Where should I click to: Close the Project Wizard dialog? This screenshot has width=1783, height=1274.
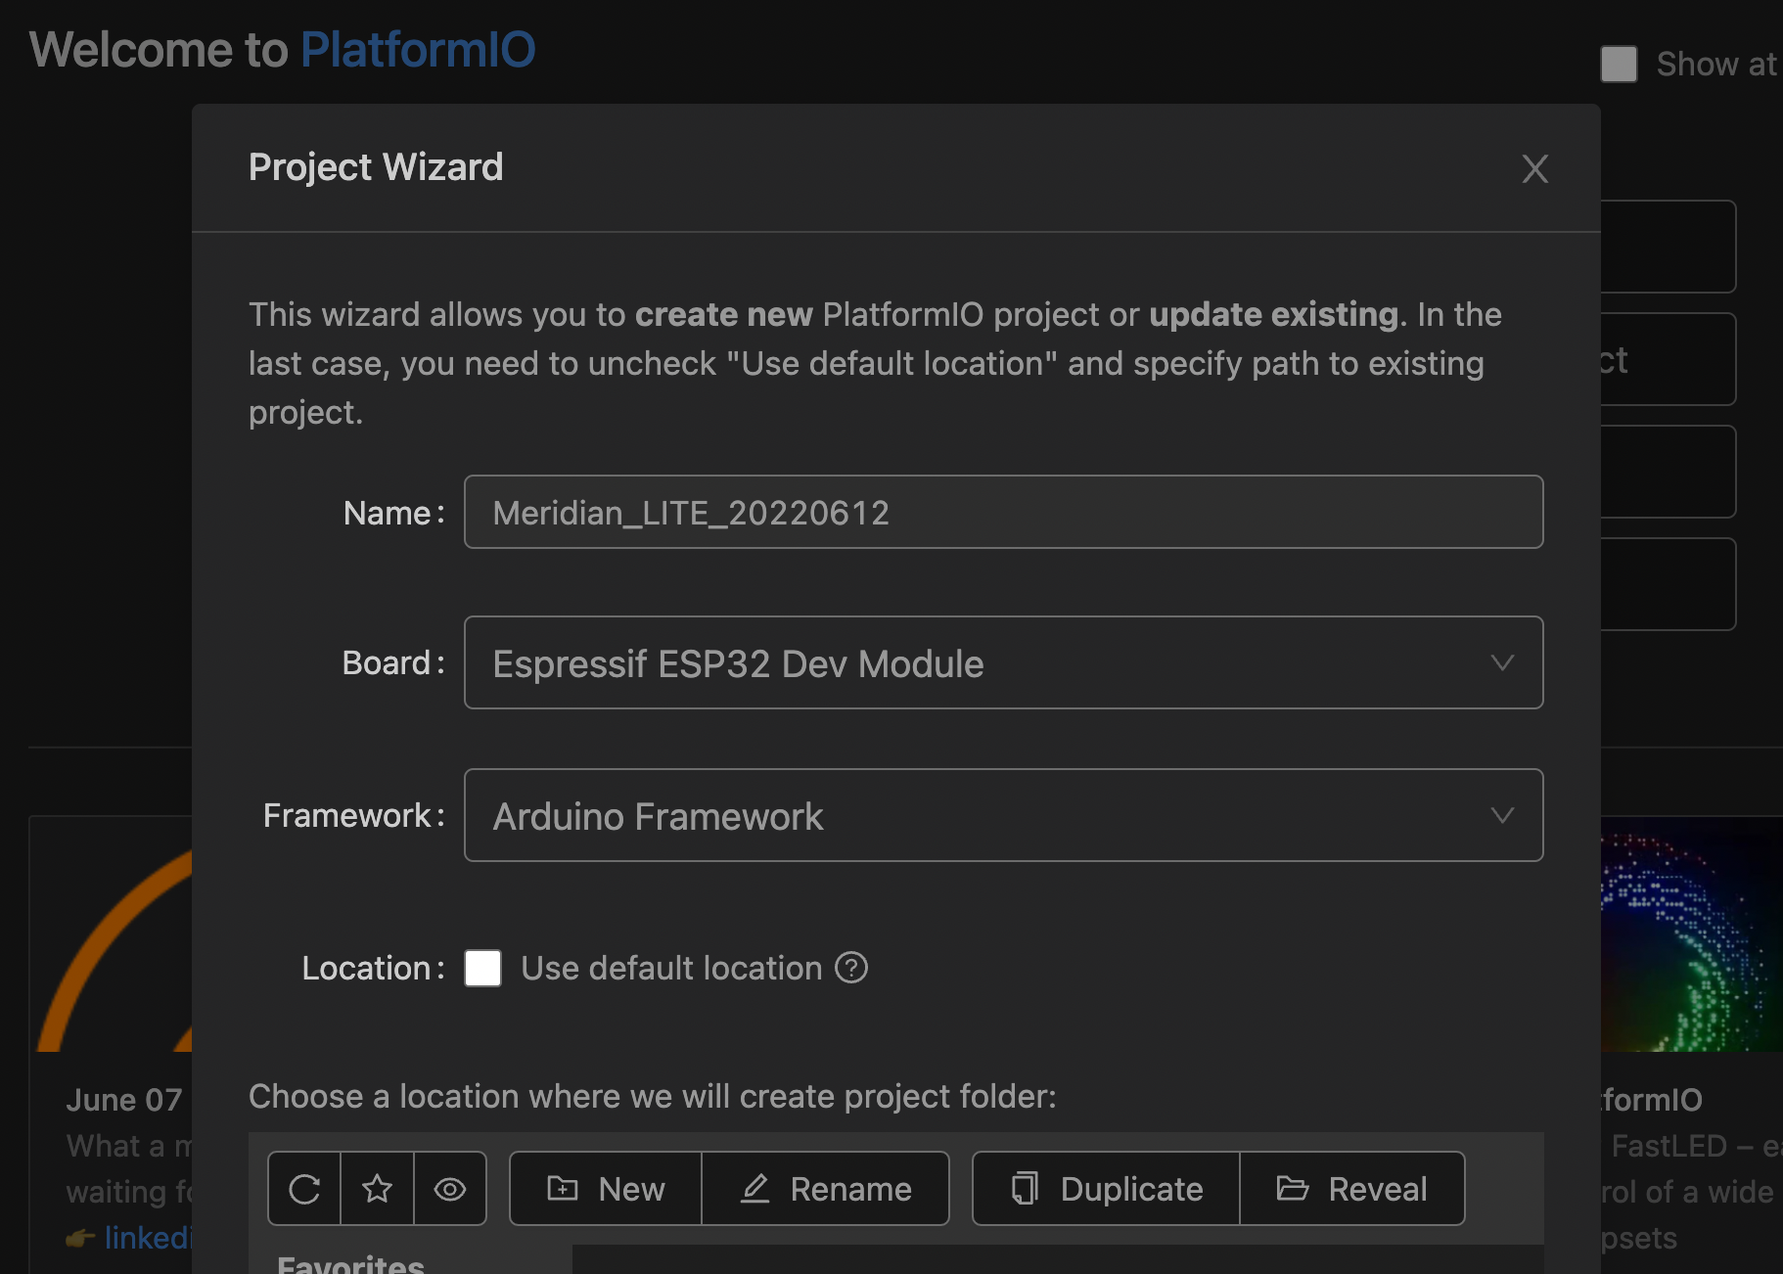(x=1535, y=168)
